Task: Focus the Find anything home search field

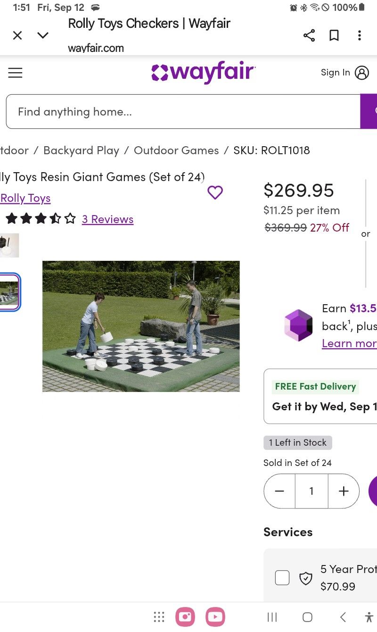Action: pyautogui.click(x=183, y=112)
